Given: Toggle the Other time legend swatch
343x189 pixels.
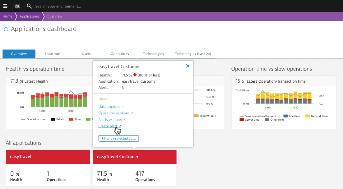Looking at the screenshot, I should [x=267, y=120].
